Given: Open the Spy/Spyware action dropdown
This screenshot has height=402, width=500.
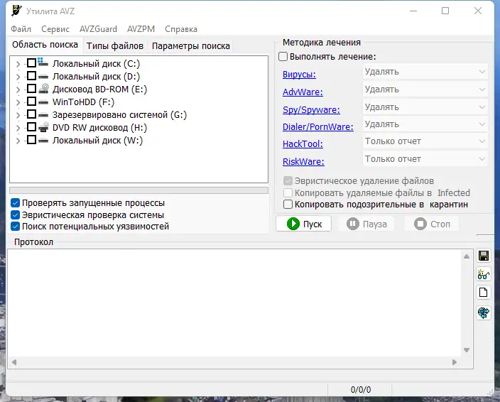Looking at the screenshot, I should [x=425, y=107].
